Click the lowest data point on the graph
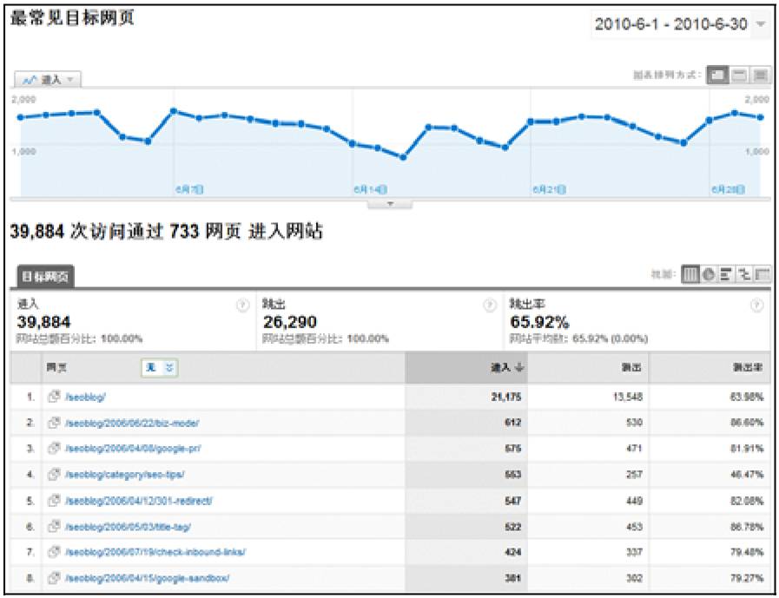The height and width of the screenshot is (598, 779). tap(403, 157)
